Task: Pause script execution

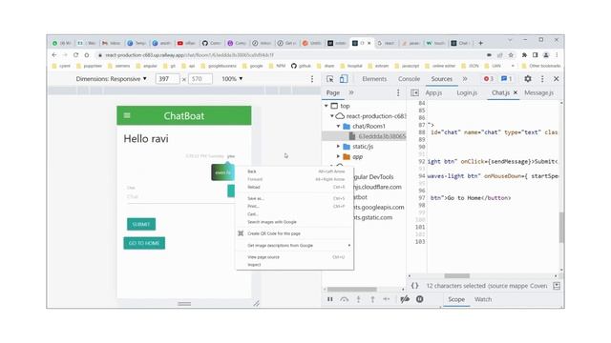Action: click(330, 299)
